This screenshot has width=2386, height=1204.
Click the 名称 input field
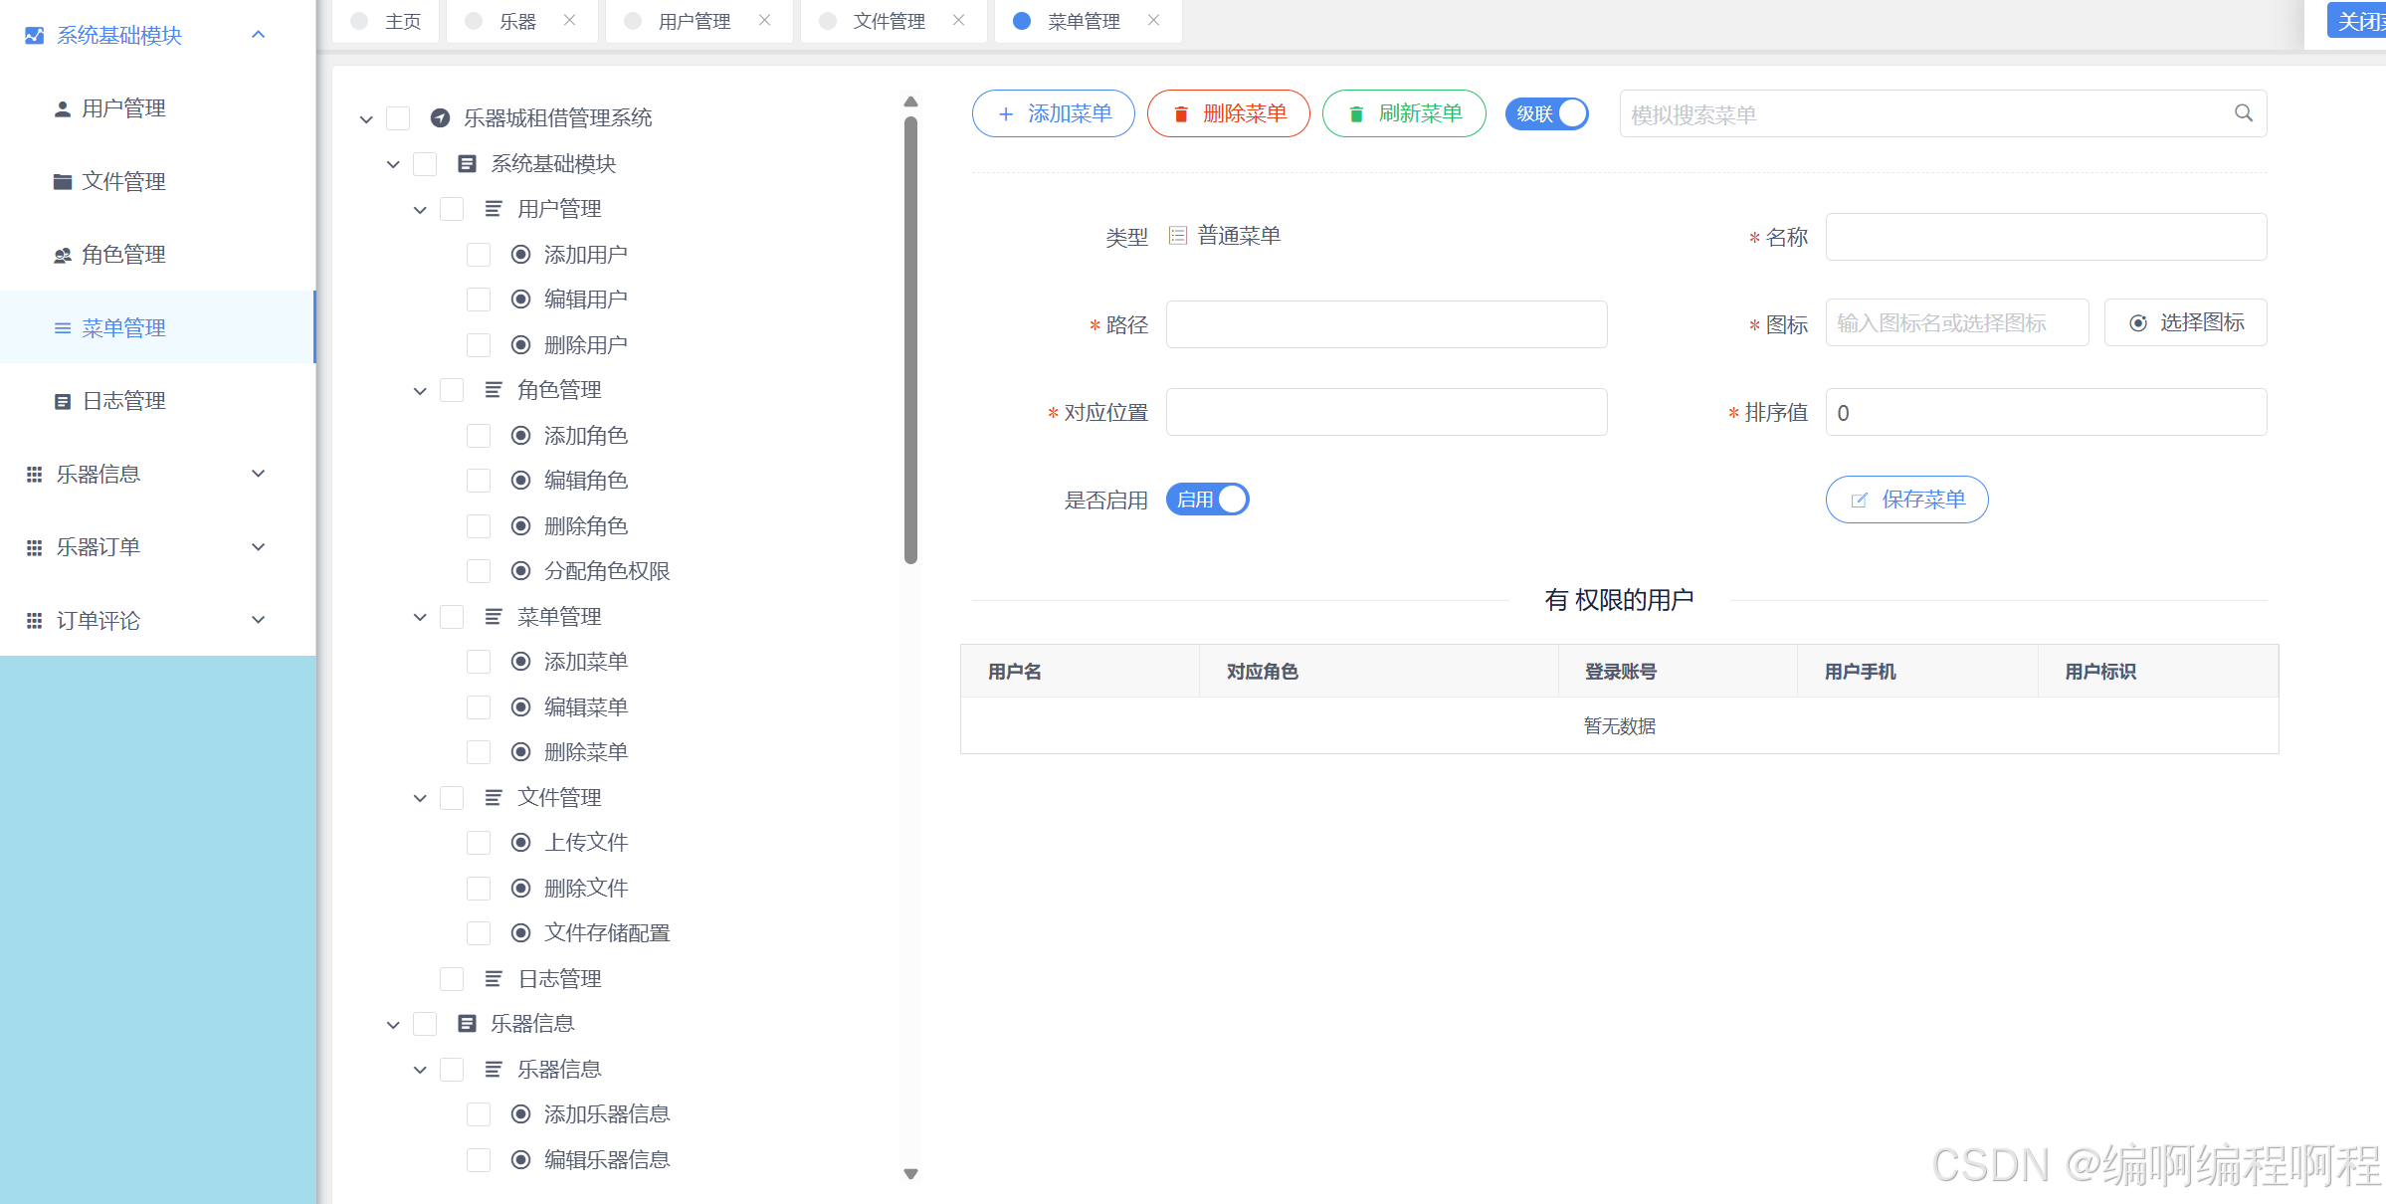2045,237
